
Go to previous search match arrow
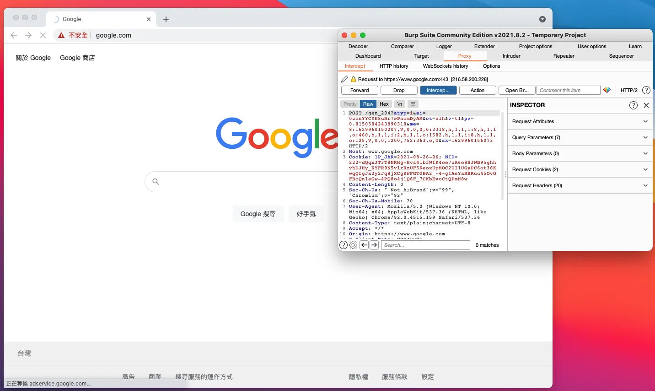coord(364,245)
